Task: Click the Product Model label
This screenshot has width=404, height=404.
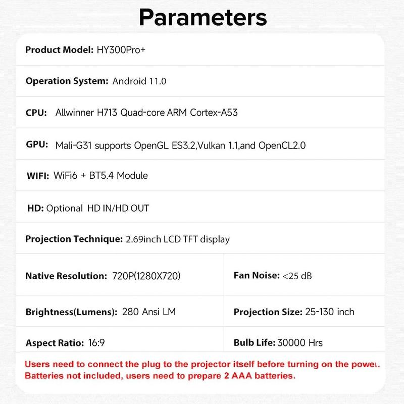Action: click(59, 49)
